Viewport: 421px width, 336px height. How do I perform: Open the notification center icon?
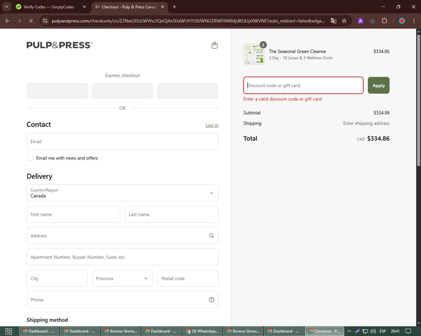(x=408, y=331)
